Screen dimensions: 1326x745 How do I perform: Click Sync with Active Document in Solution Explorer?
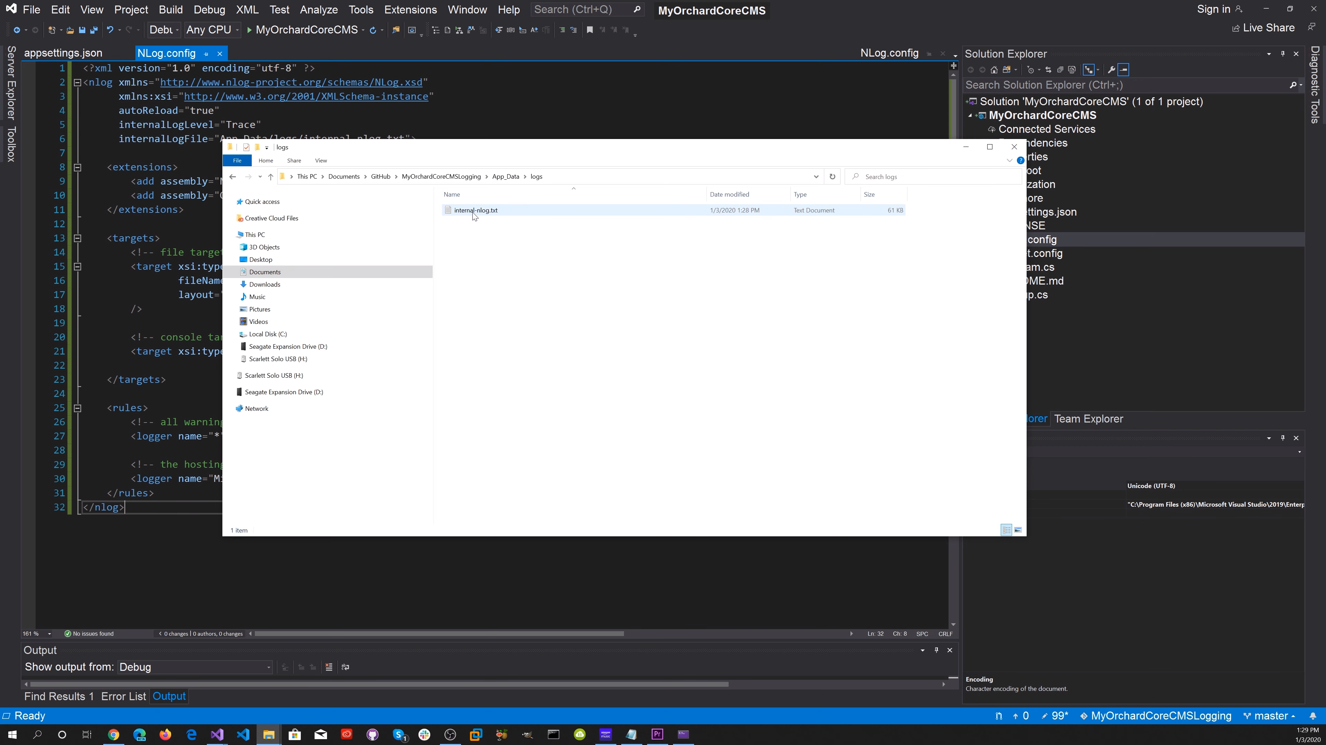point(1048,70)
